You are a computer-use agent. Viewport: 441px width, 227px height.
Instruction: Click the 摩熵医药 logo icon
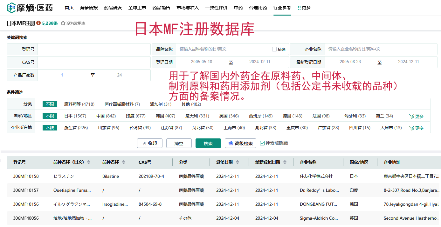click(x=11, y=8)
